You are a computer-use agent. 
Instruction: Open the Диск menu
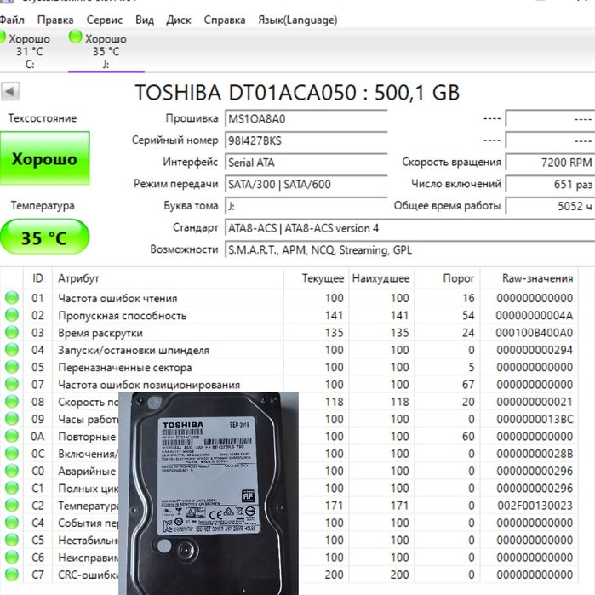pyautogui.click(x=179, y=20)
